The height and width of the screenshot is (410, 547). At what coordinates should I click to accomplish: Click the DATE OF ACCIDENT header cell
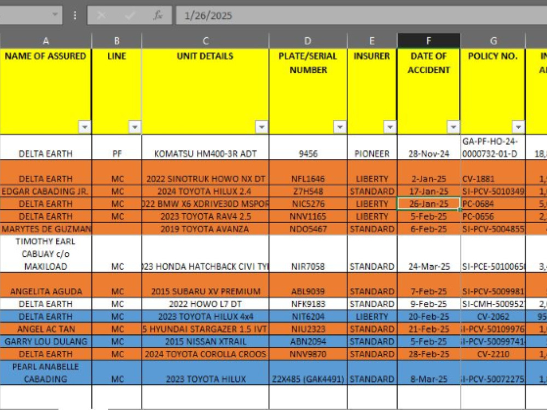pyautogui.click(x=429, y=91)
